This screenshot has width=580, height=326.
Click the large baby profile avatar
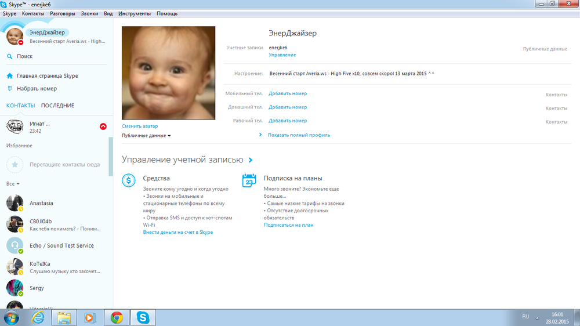pos(168,73)
